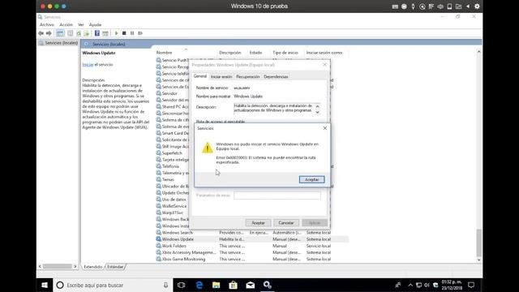Open Microsoft Store from the taskbar
Screen dimensions: 519x292
pyautogui.click(x=233, y=285)
